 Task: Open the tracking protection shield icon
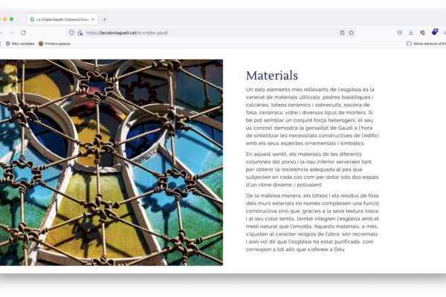[71, 33]
